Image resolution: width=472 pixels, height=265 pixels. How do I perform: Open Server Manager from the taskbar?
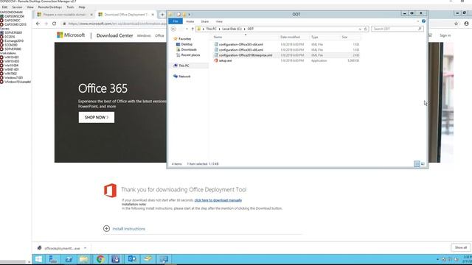pyautogui.click(x=53, y=259)
